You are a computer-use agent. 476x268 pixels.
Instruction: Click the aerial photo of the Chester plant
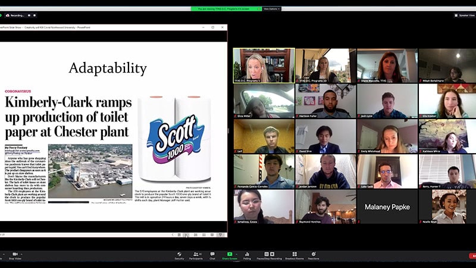90,171
